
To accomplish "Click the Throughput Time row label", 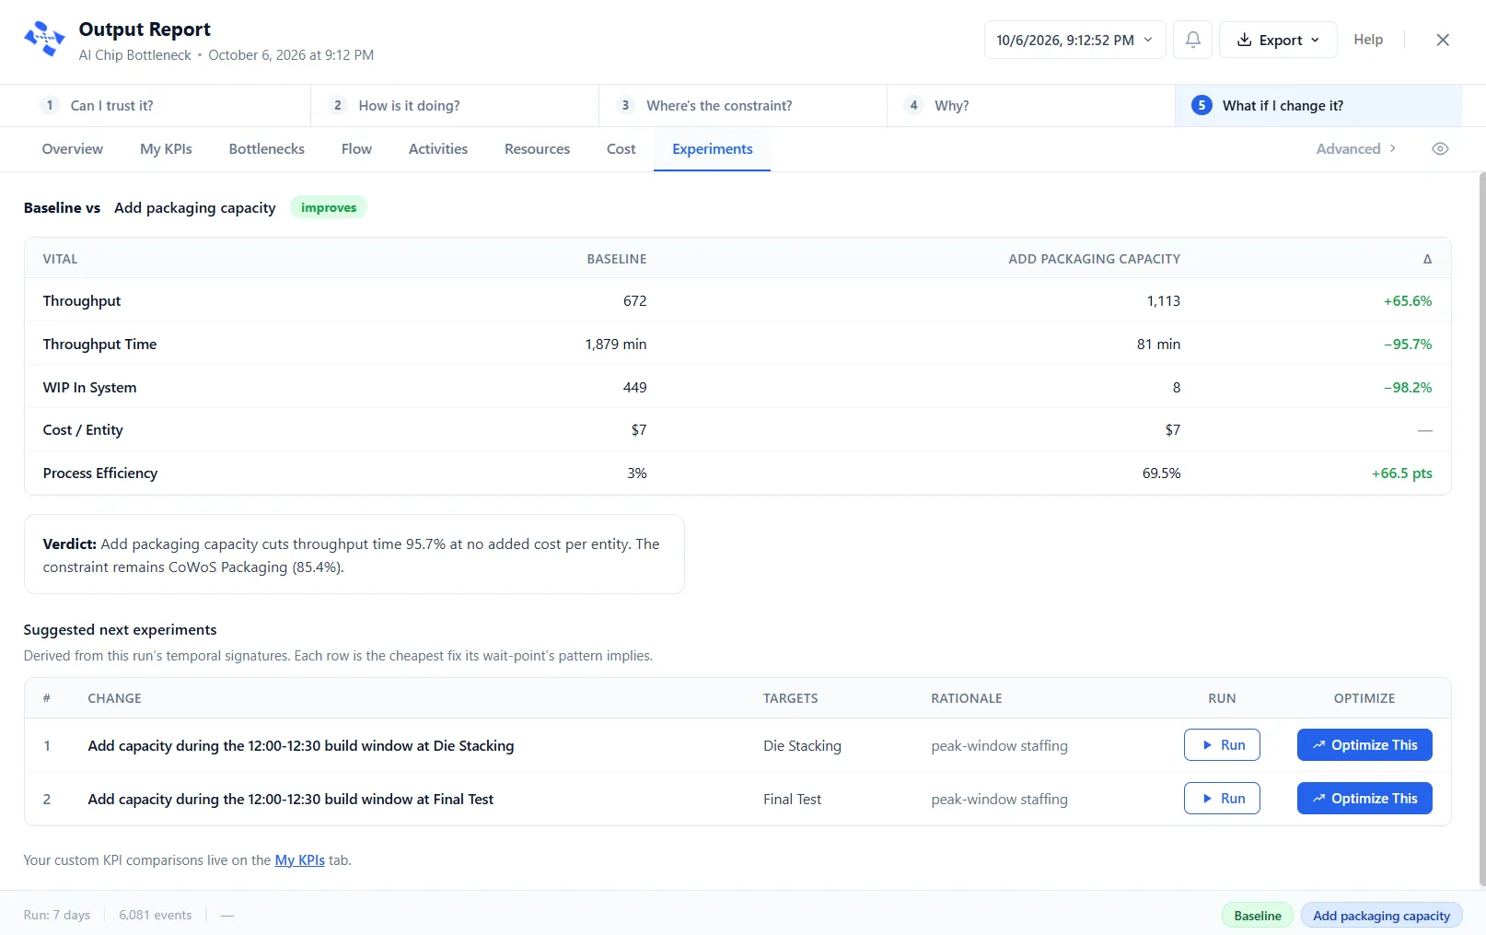I will coord(99,345).
